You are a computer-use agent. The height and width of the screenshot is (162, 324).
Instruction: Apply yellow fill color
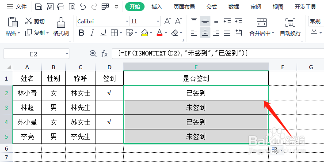(x=145, y=33)
